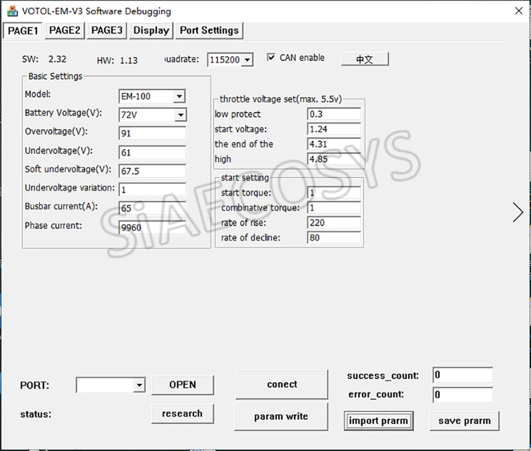Select the Soft undervoltage field 67.5
The width and height of the screenshot is (531, 451).
click(x=152, y=171)
